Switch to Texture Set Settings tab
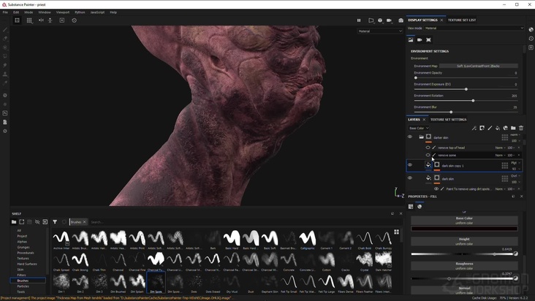 pos(448,120)
